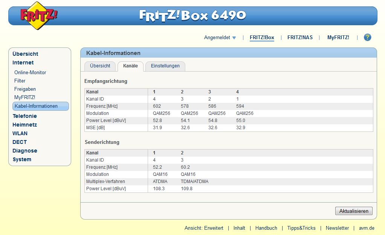Click the power level value 52.8

[157, 121]
